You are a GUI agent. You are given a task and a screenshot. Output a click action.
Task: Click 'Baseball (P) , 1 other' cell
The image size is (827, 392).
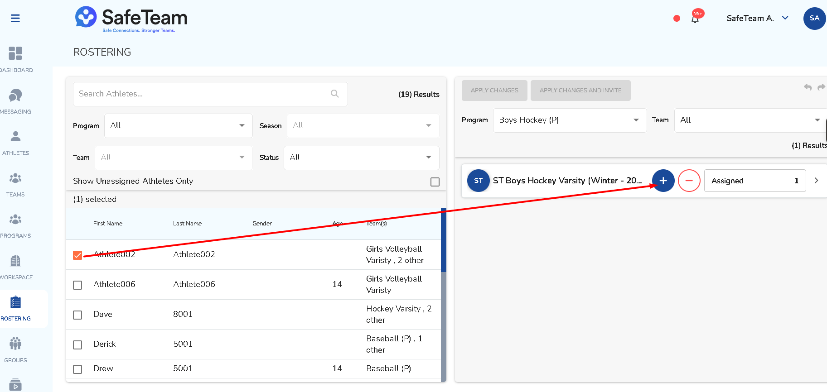tap(394, 344)
